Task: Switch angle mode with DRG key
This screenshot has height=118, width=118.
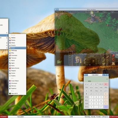Action: (106, 87)
